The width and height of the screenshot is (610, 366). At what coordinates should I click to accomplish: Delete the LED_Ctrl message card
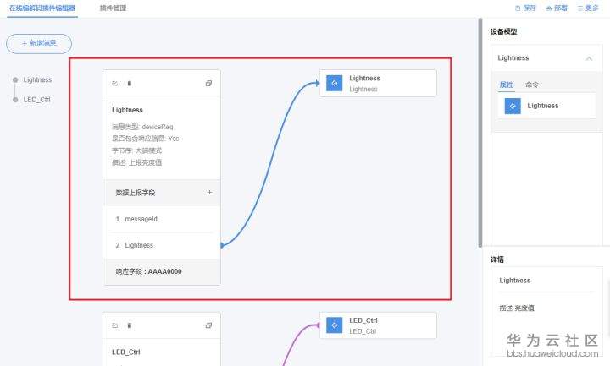(129, 325)
